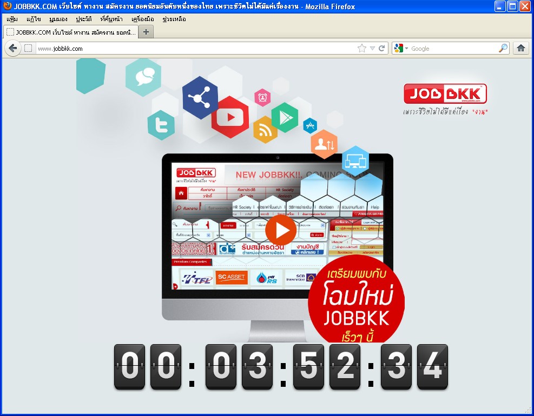Click the blue multi-device hexagon icon

pos(355,161)
